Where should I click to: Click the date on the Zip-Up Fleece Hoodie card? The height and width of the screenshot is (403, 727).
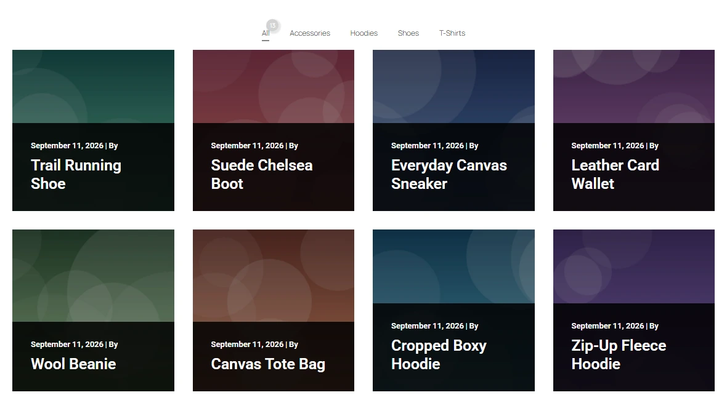(607, 325)
